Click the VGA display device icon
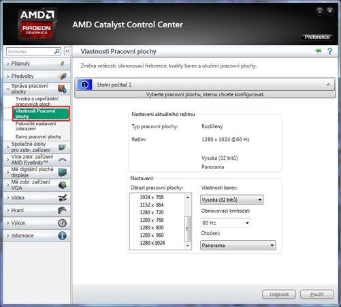 pos(63,185)
